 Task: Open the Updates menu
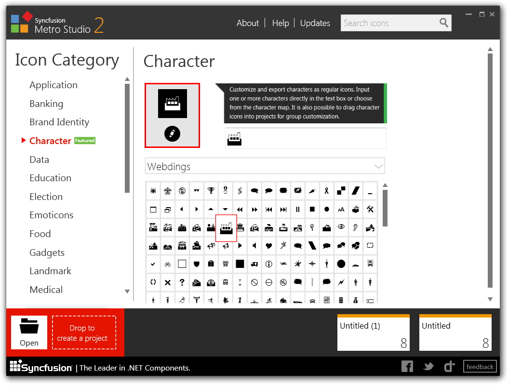(315, 23)
